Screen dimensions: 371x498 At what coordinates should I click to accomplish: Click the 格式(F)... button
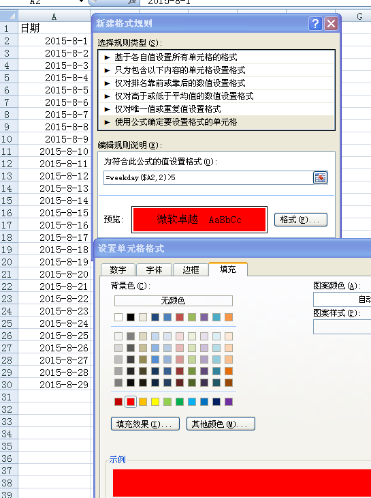click(300, 220)
